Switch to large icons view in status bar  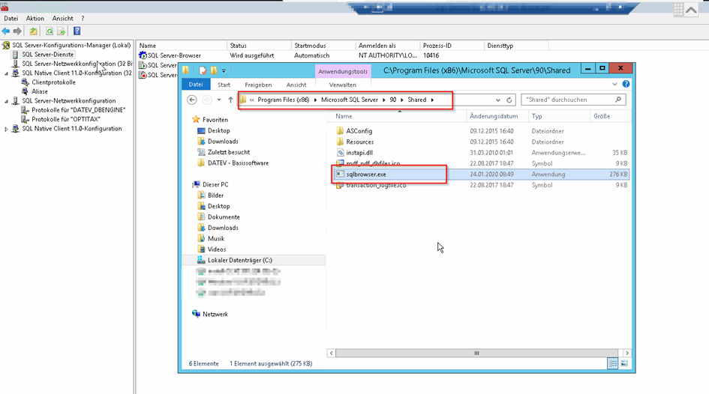(624, 363)
